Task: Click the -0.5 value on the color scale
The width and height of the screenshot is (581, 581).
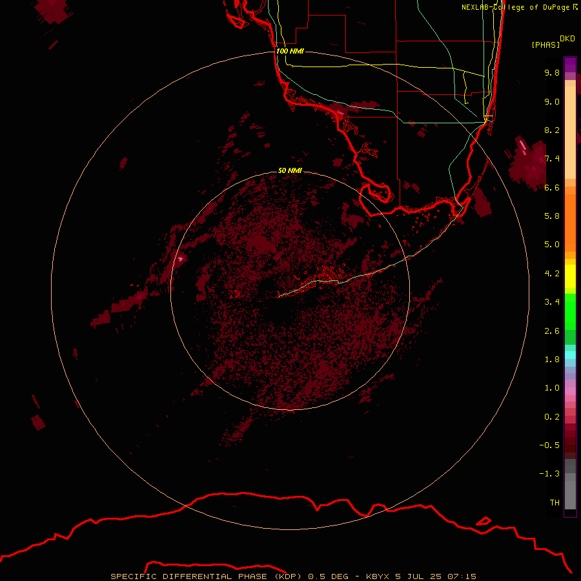Action: pyautogui.click(x=549, y=445)
